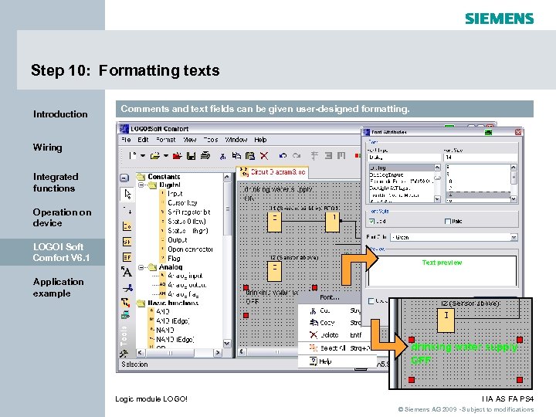556x417 pixels.
Task: Select Cursor key in Digital tree
Action: pyautogui.click(x=182, y=203)
